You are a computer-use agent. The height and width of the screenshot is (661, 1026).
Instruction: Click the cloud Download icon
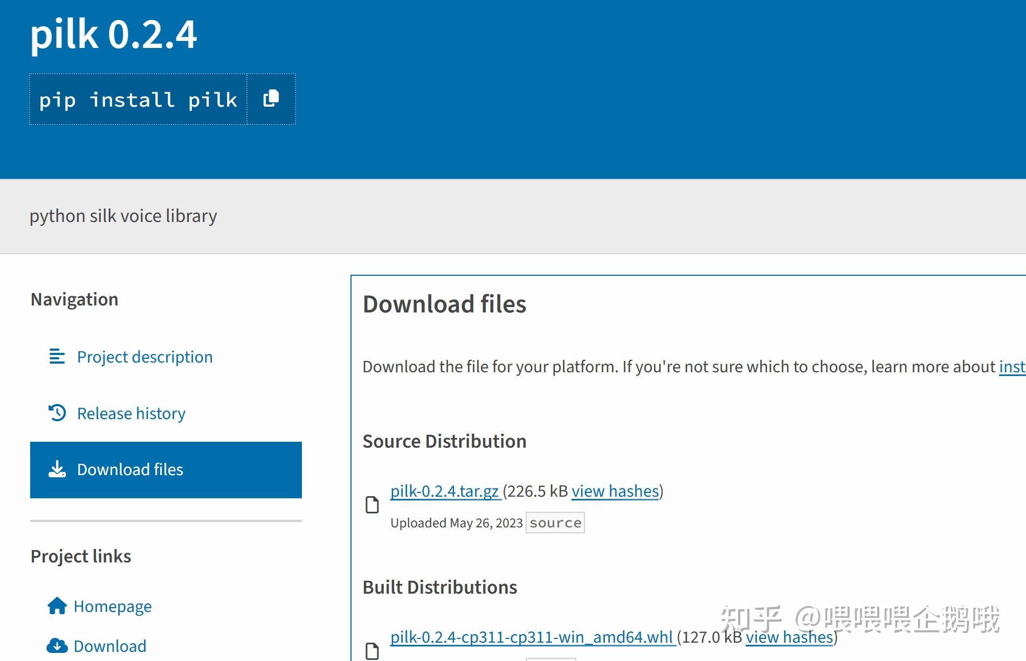(57, 645)
